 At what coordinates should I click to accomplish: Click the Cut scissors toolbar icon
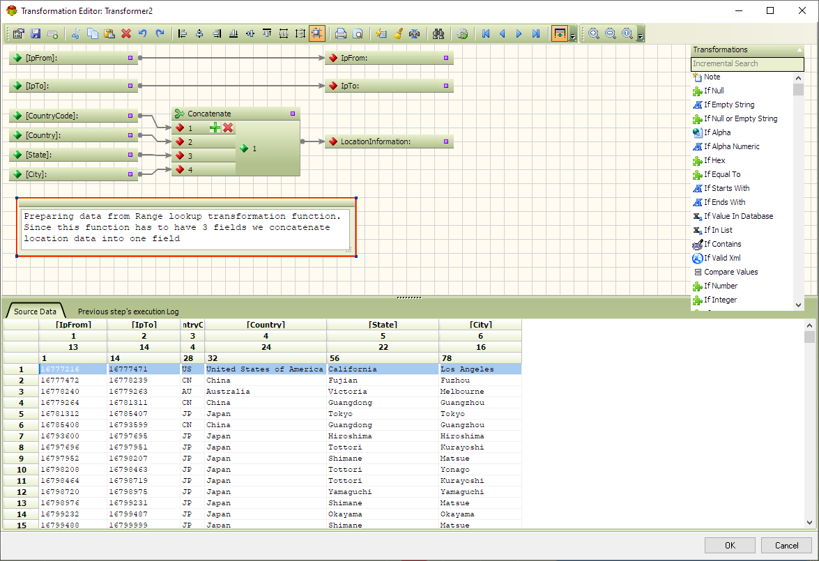[76, 33]
